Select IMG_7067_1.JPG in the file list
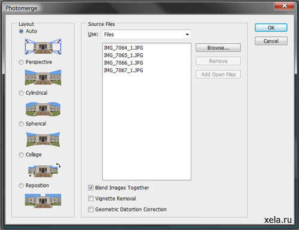The width and height of the screenshot is (299, 230). pos(123,70)
